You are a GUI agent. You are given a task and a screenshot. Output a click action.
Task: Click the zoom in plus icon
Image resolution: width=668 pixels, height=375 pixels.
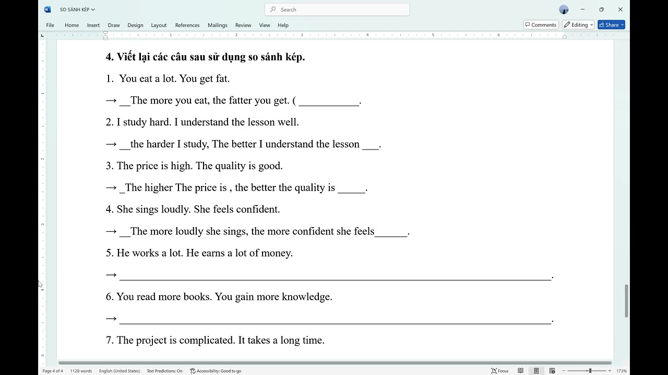610,371
